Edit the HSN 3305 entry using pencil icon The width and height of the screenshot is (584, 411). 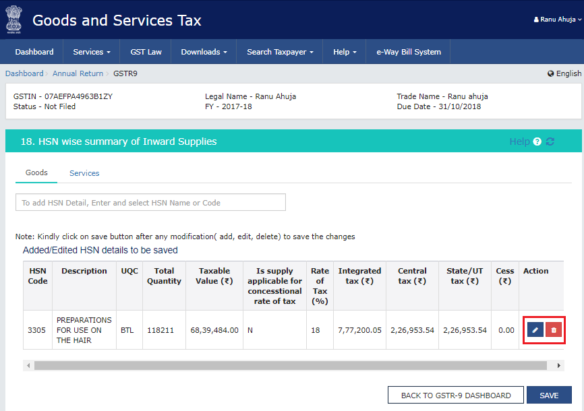534,329
